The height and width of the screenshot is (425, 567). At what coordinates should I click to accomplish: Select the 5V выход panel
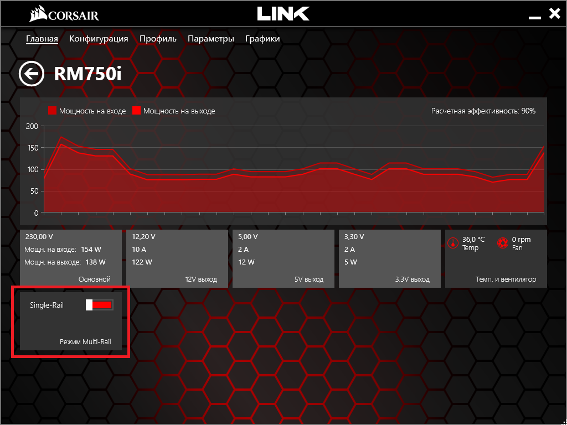coord(283,259)
